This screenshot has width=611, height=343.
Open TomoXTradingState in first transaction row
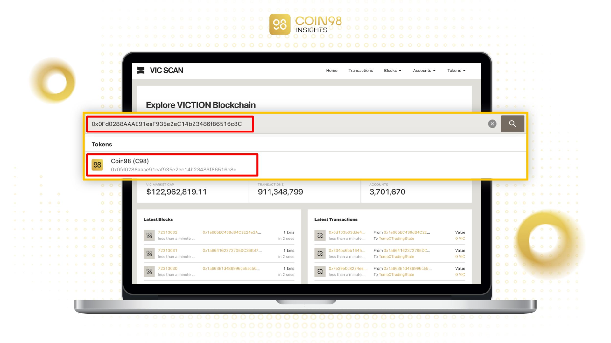pos(397,239)
